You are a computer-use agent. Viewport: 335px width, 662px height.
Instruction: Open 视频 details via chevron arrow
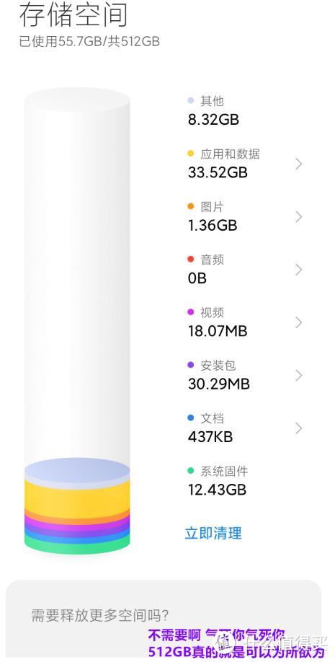coord(299,322)
